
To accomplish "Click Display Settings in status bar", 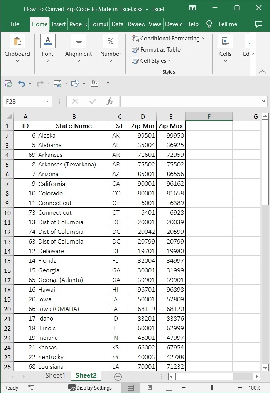I will [x=90, y=388].
